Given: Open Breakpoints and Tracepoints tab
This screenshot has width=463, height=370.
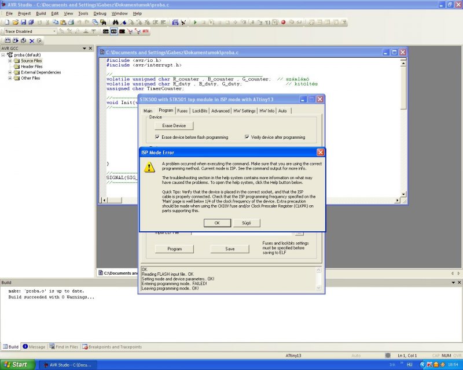Looking at the screenshot, I should pyautogui.click(x=112, y=347).
